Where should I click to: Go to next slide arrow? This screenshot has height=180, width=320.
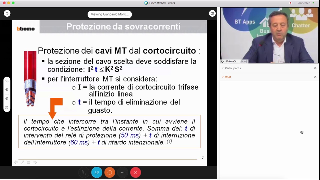pyautogui.click(x=35, y=162)
